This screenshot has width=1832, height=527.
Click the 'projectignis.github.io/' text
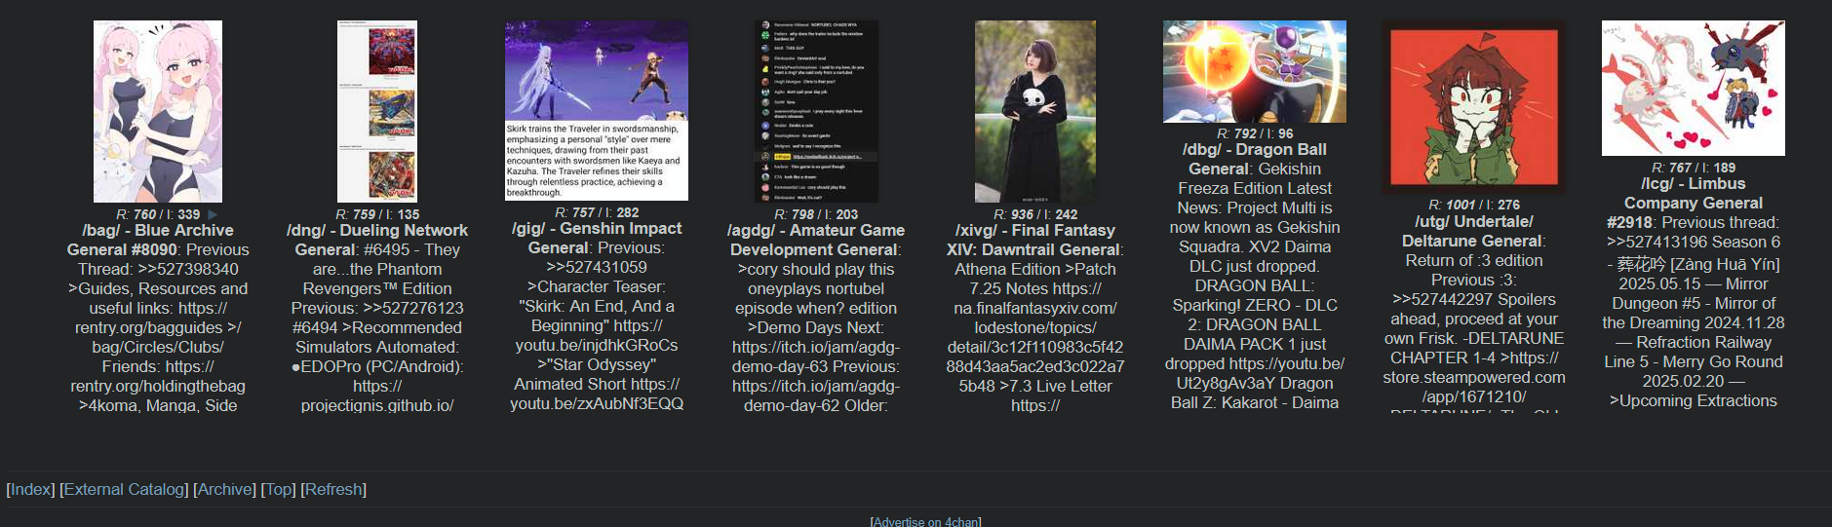click(377, 405)
